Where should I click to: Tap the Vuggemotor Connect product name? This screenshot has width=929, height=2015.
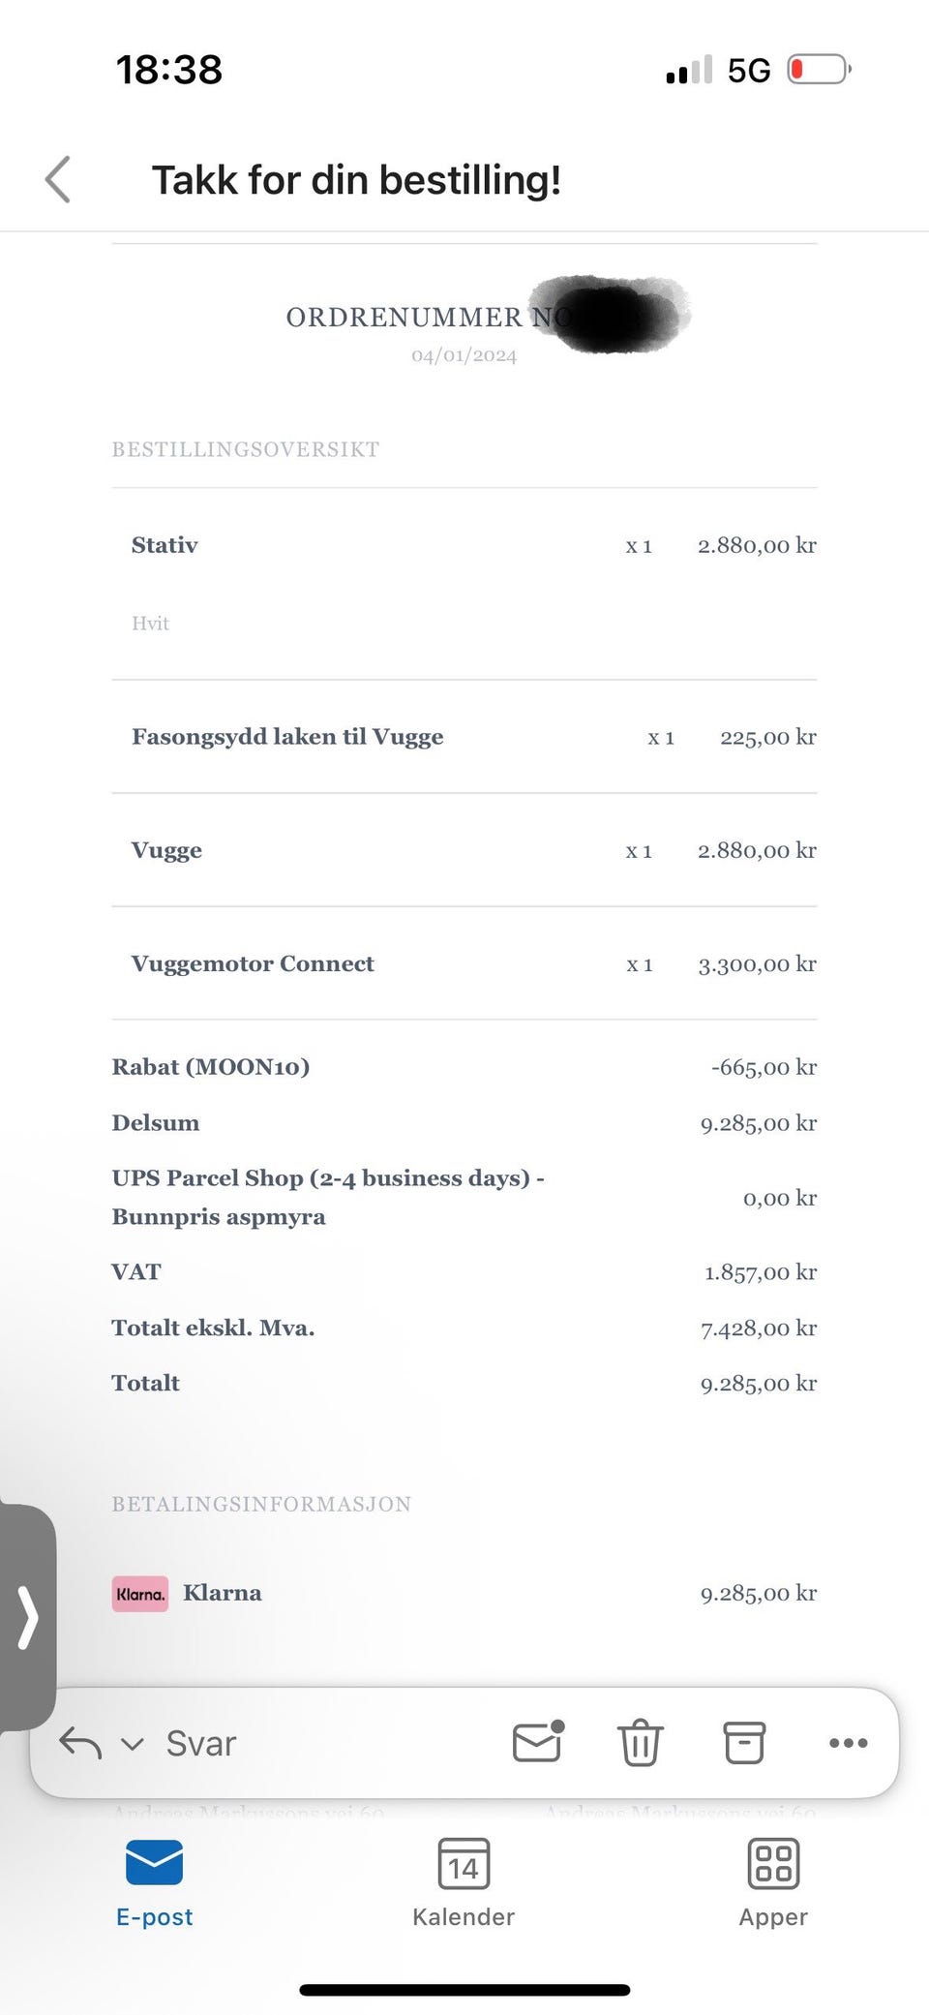pos(253,963)
